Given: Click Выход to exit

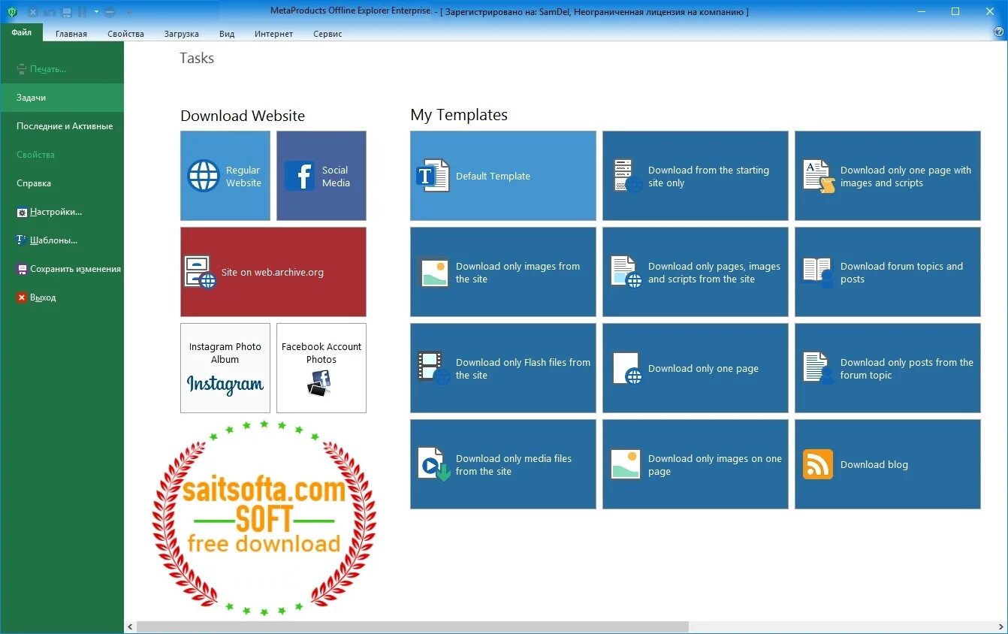Looking at the screenshot, I should pos(62,297).
